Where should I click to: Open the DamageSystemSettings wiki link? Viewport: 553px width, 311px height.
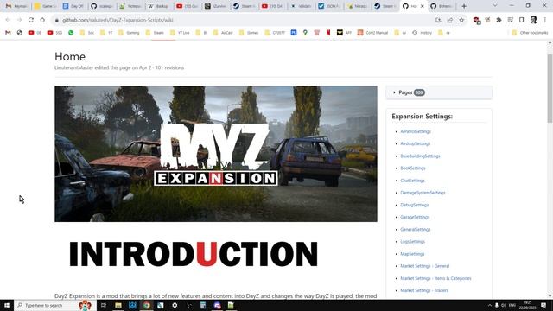pos(423,193)
